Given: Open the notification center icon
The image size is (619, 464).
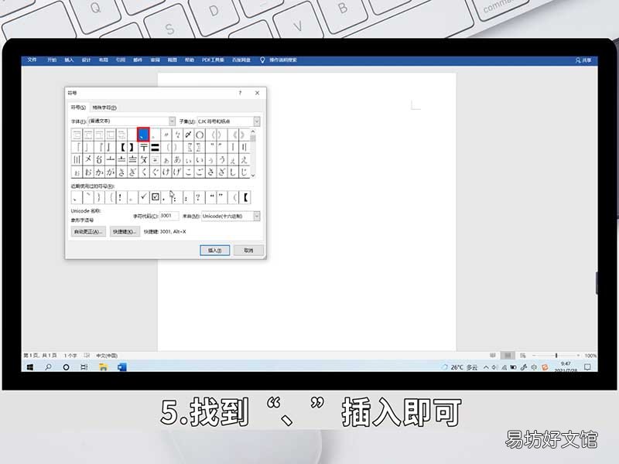Looking at the screenshot, I should coord(587,367).
